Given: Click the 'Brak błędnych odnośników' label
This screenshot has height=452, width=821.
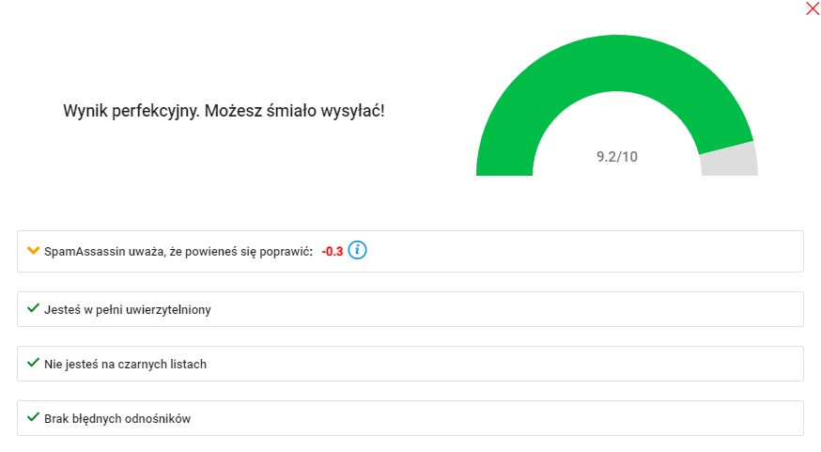Looking at the screenshot, I should point(117,418).
